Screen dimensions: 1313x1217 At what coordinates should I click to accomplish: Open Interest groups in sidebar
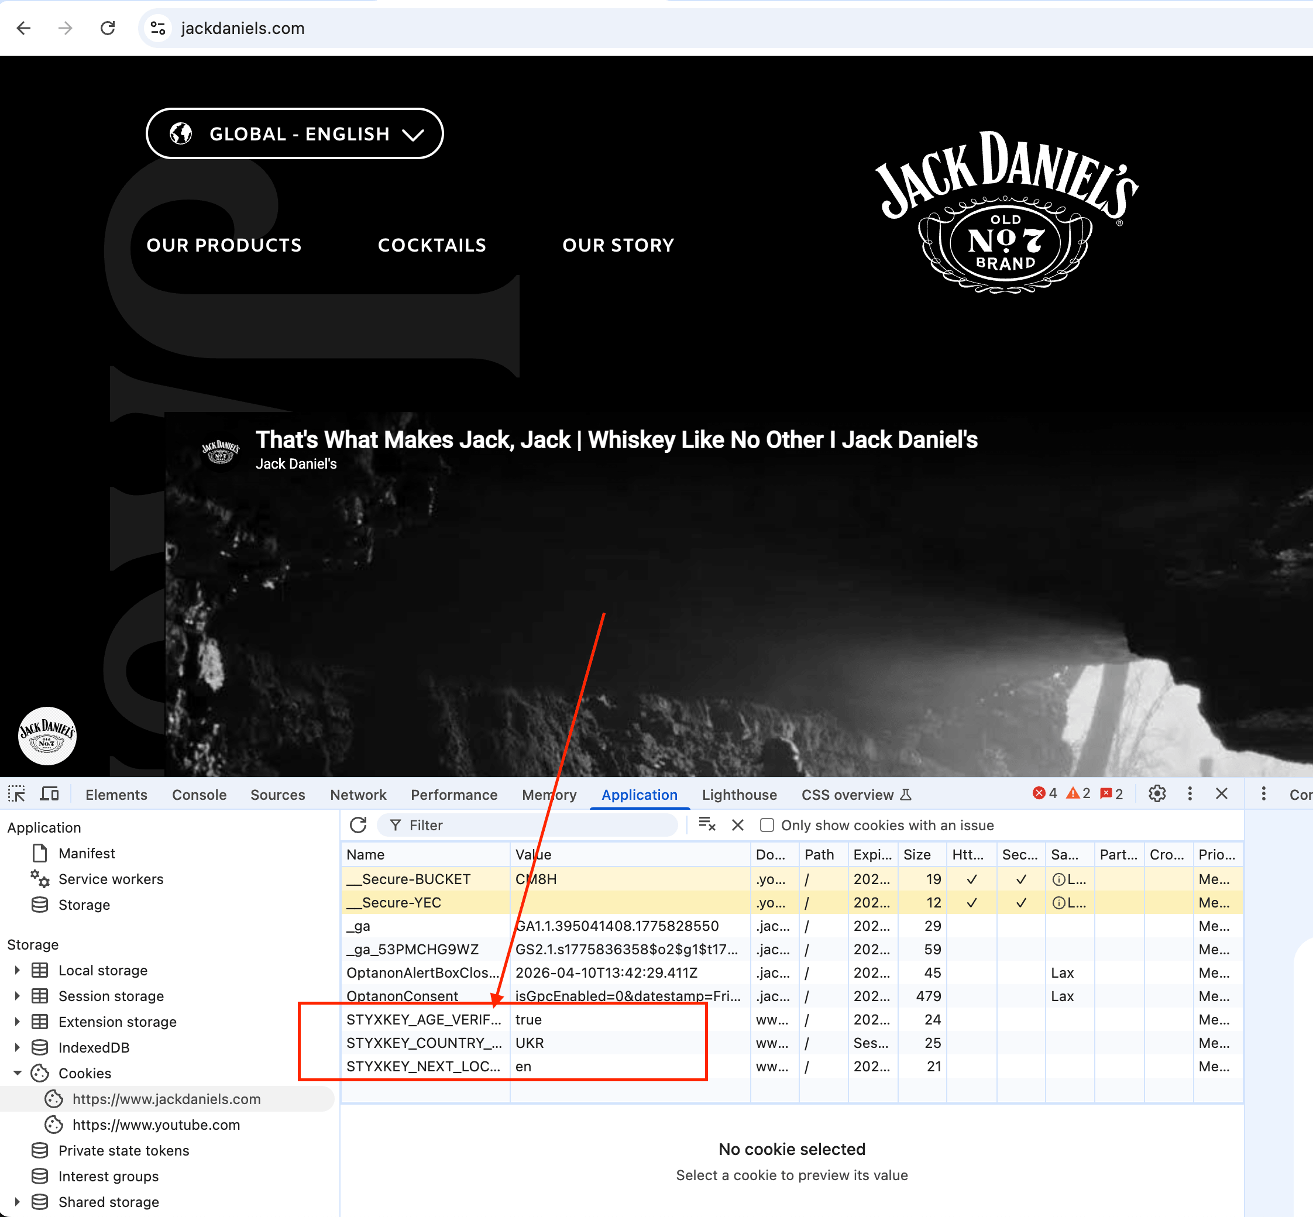coord(108,1176)
